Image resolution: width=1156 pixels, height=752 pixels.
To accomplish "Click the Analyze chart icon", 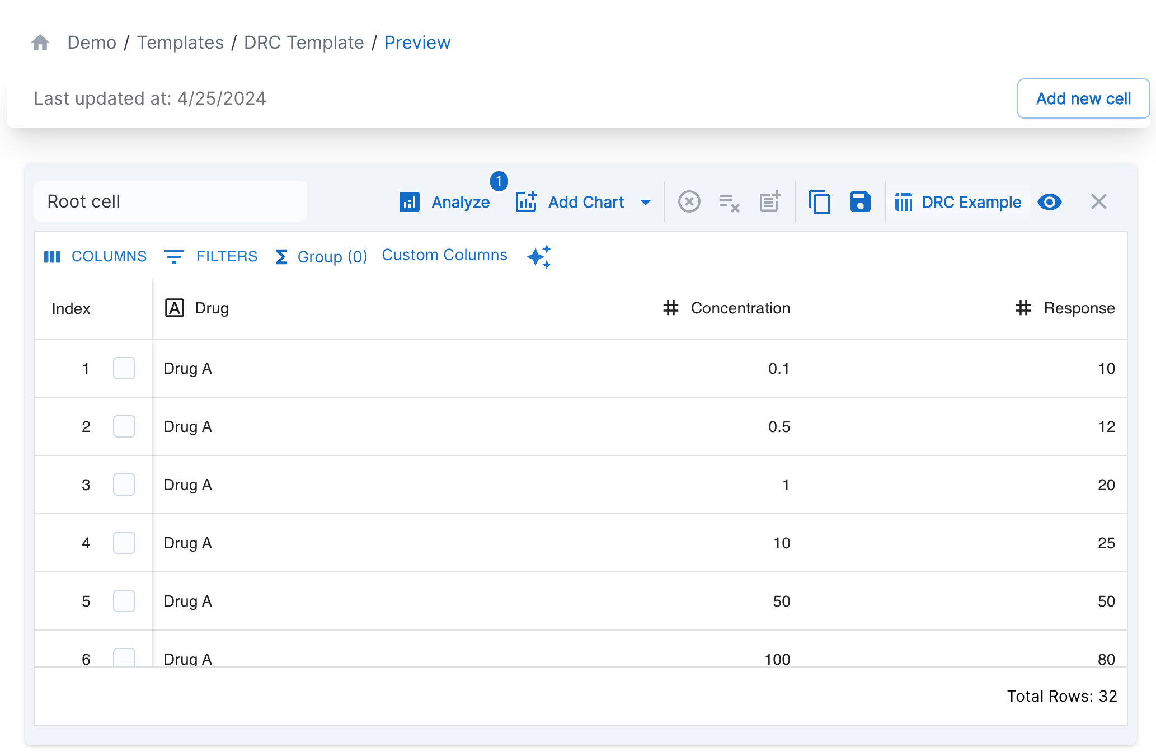I will 410,202.
